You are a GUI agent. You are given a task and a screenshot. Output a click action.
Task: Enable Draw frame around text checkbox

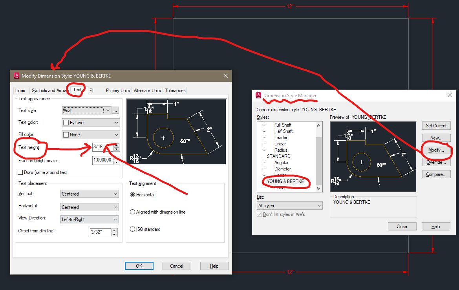(x=20, y=172)
